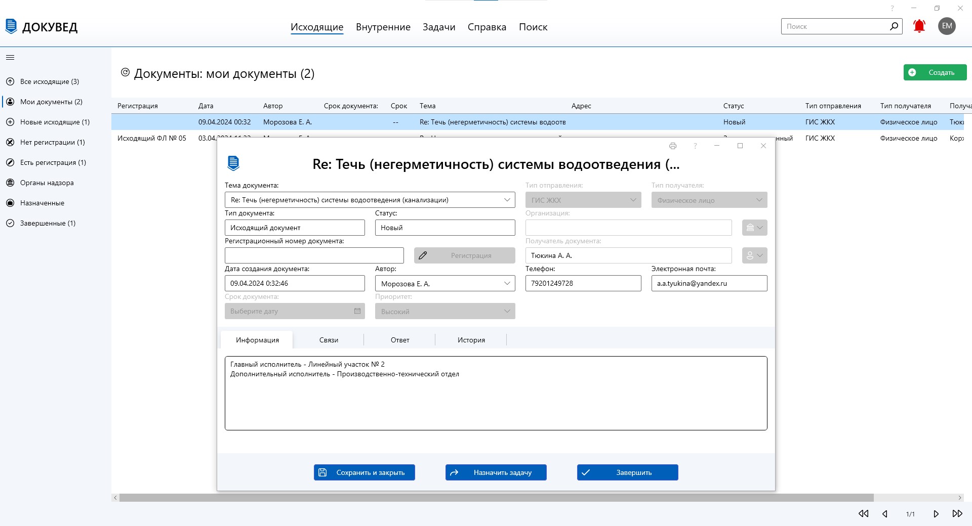Go to the previous page arrow
Viewport: 972px width, 526px height.
(885, 514)
